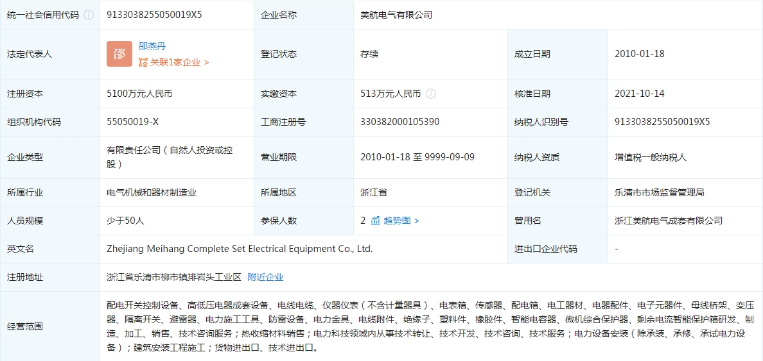Open the 附近企业 link
The height and width of the screenshot is (361, 763).
pos(265,277)
